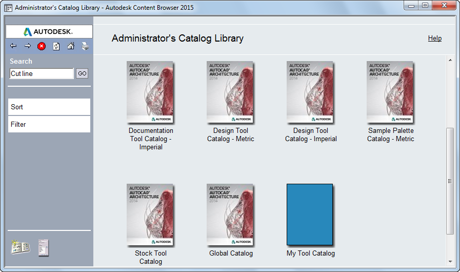Click the scrollbar up arrow

450,60
